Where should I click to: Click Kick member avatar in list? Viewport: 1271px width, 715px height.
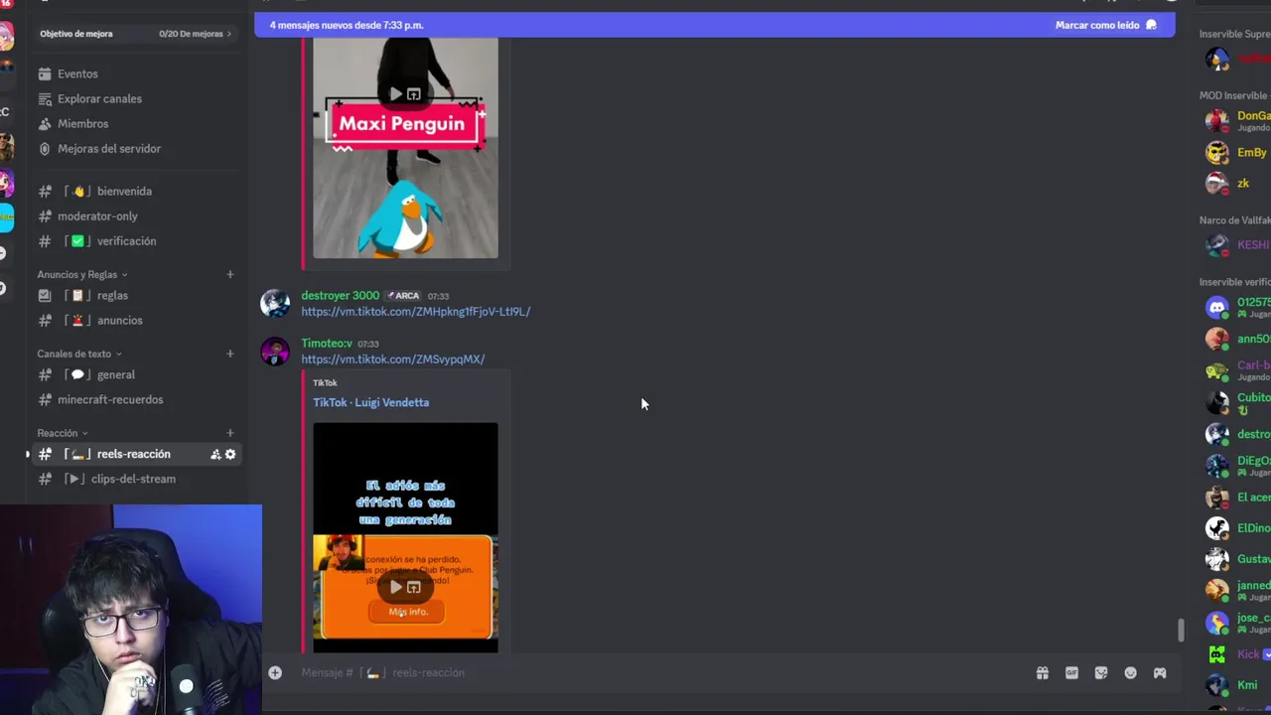pyautogui.click(x=1216, y=654)
